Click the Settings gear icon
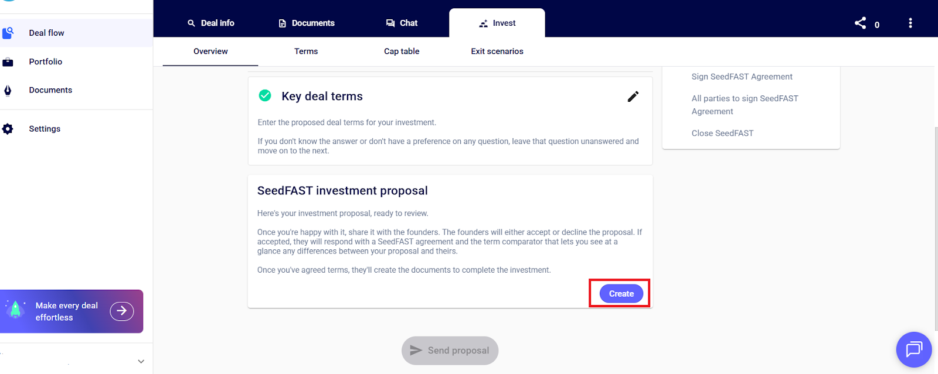This screenshot has height=374, width=938. point(8,129)
